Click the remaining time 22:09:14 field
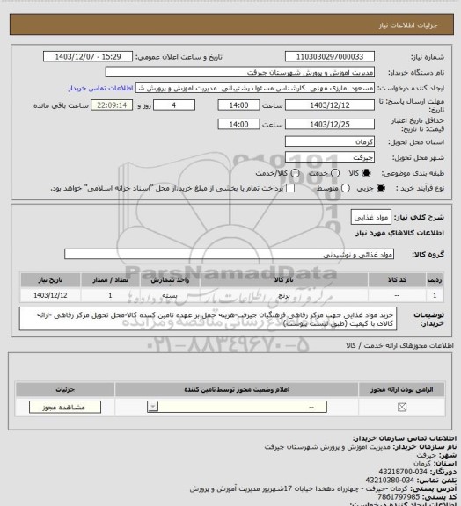Screen dimensions: 461x506 click(112, 105)
